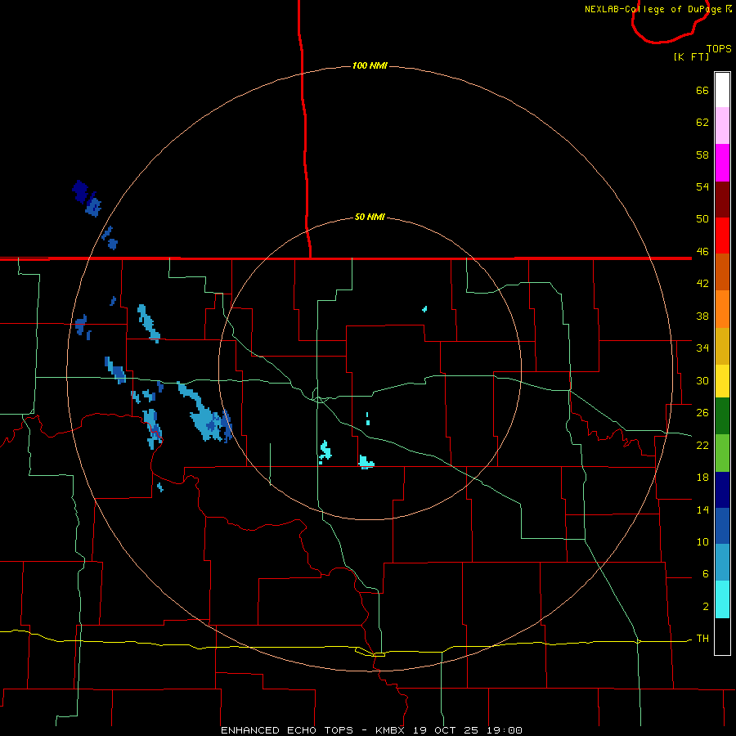
Task: Click the legend value 46
Action: 702,252
